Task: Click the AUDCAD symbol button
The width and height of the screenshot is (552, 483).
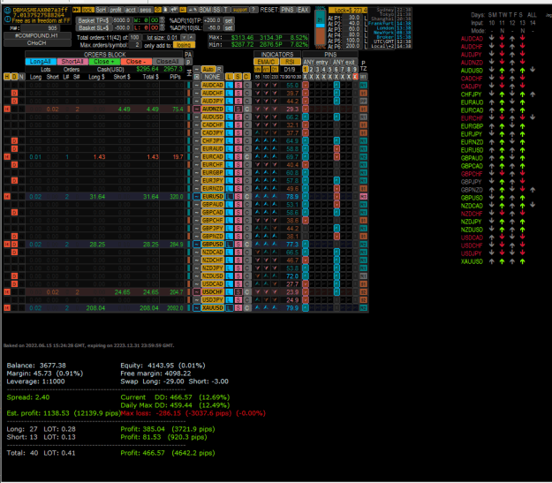Action: click(213, 85)
